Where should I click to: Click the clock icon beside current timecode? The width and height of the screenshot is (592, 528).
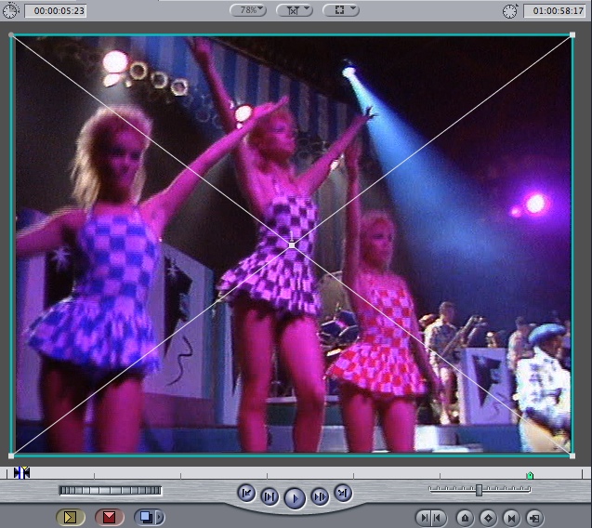click(x=510, y=10)
